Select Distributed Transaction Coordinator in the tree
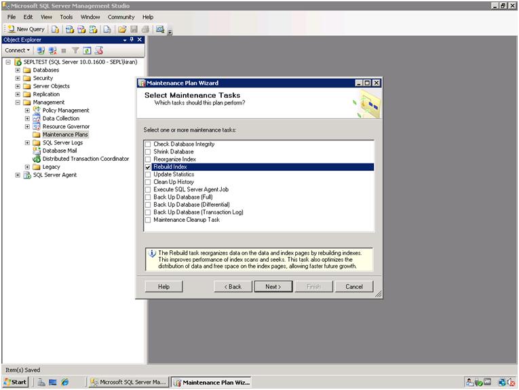Image resolution: width=519 pixels, height=390 pixels. [x=85, y=159]
